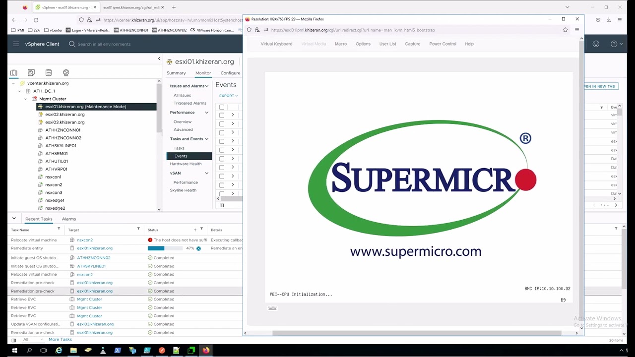Reload the vSphere page in Firefox

36,20
